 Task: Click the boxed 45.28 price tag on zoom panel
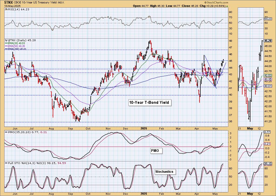[x=268, y=41]
